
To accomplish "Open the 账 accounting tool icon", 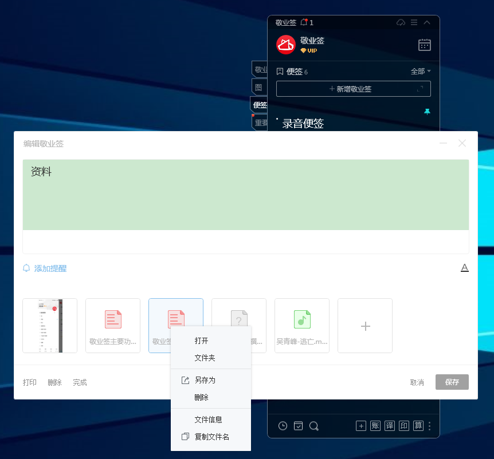I will [375, 426].
